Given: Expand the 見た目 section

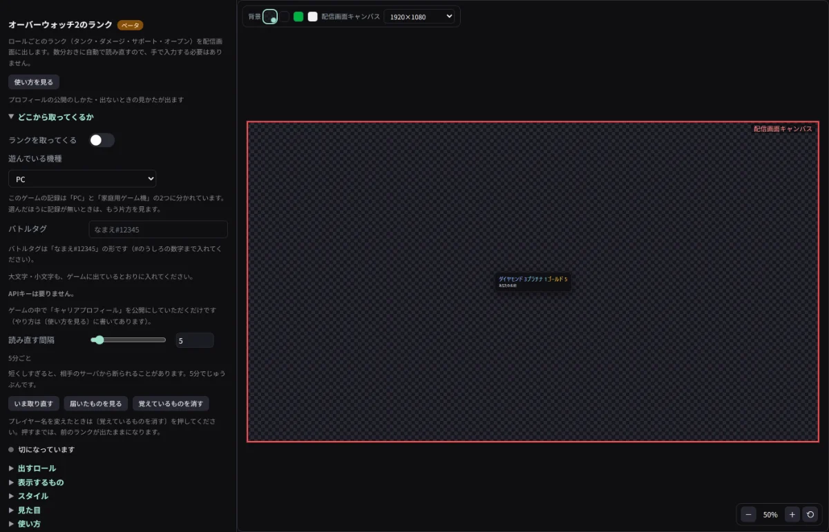Looking at the screenshot, I should (x=24, y=510).
